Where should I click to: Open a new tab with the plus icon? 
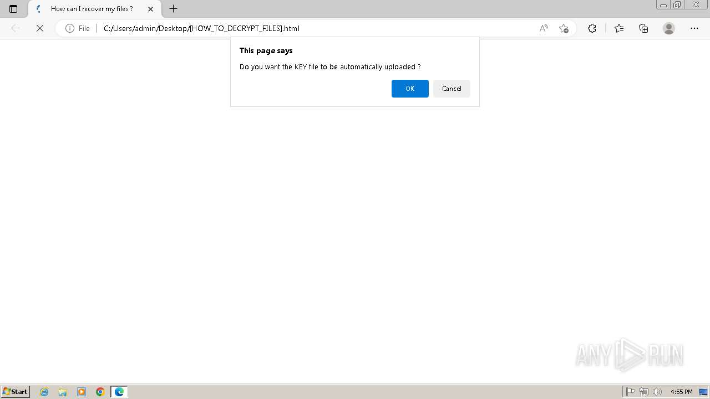tap(174, 9)
